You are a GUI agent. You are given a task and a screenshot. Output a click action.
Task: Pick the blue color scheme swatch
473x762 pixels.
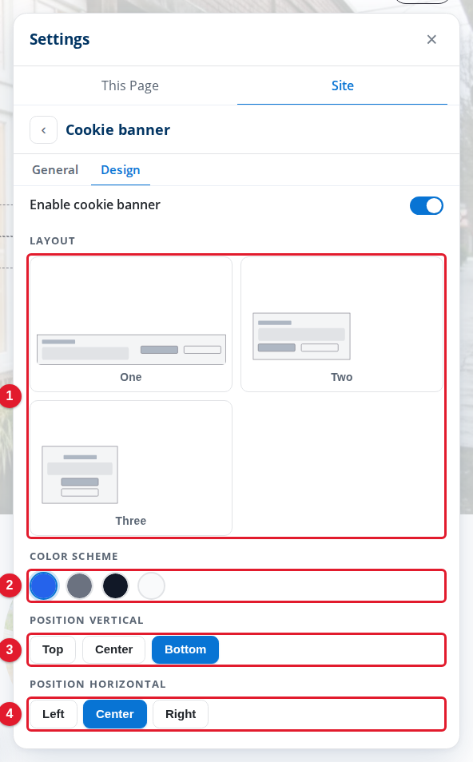(x=44, y=585)
